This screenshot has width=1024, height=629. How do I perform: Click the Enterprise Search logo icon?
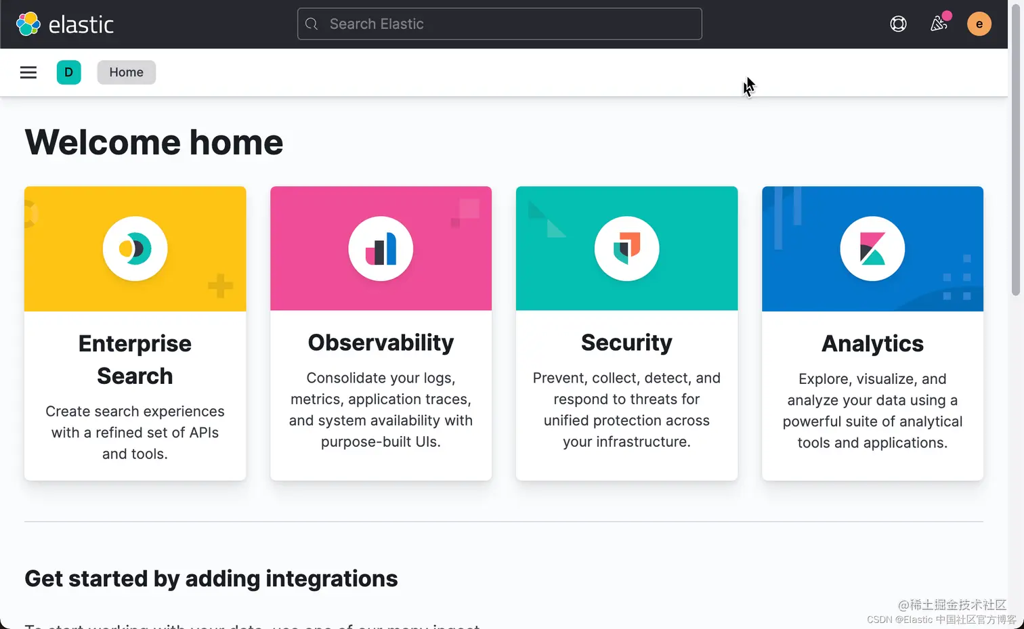coord(135,248)
